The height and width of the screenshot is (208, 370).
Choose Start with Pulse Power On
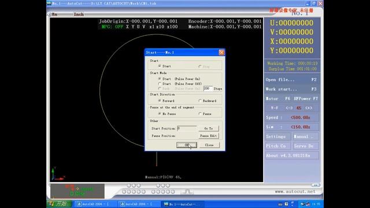(160, 79)
